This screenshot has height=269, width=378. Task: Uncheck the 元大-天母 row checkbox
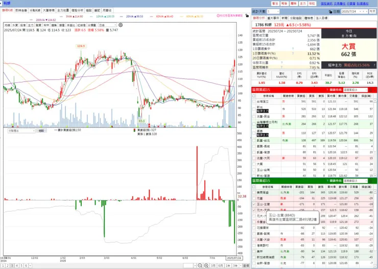[254, 210]
